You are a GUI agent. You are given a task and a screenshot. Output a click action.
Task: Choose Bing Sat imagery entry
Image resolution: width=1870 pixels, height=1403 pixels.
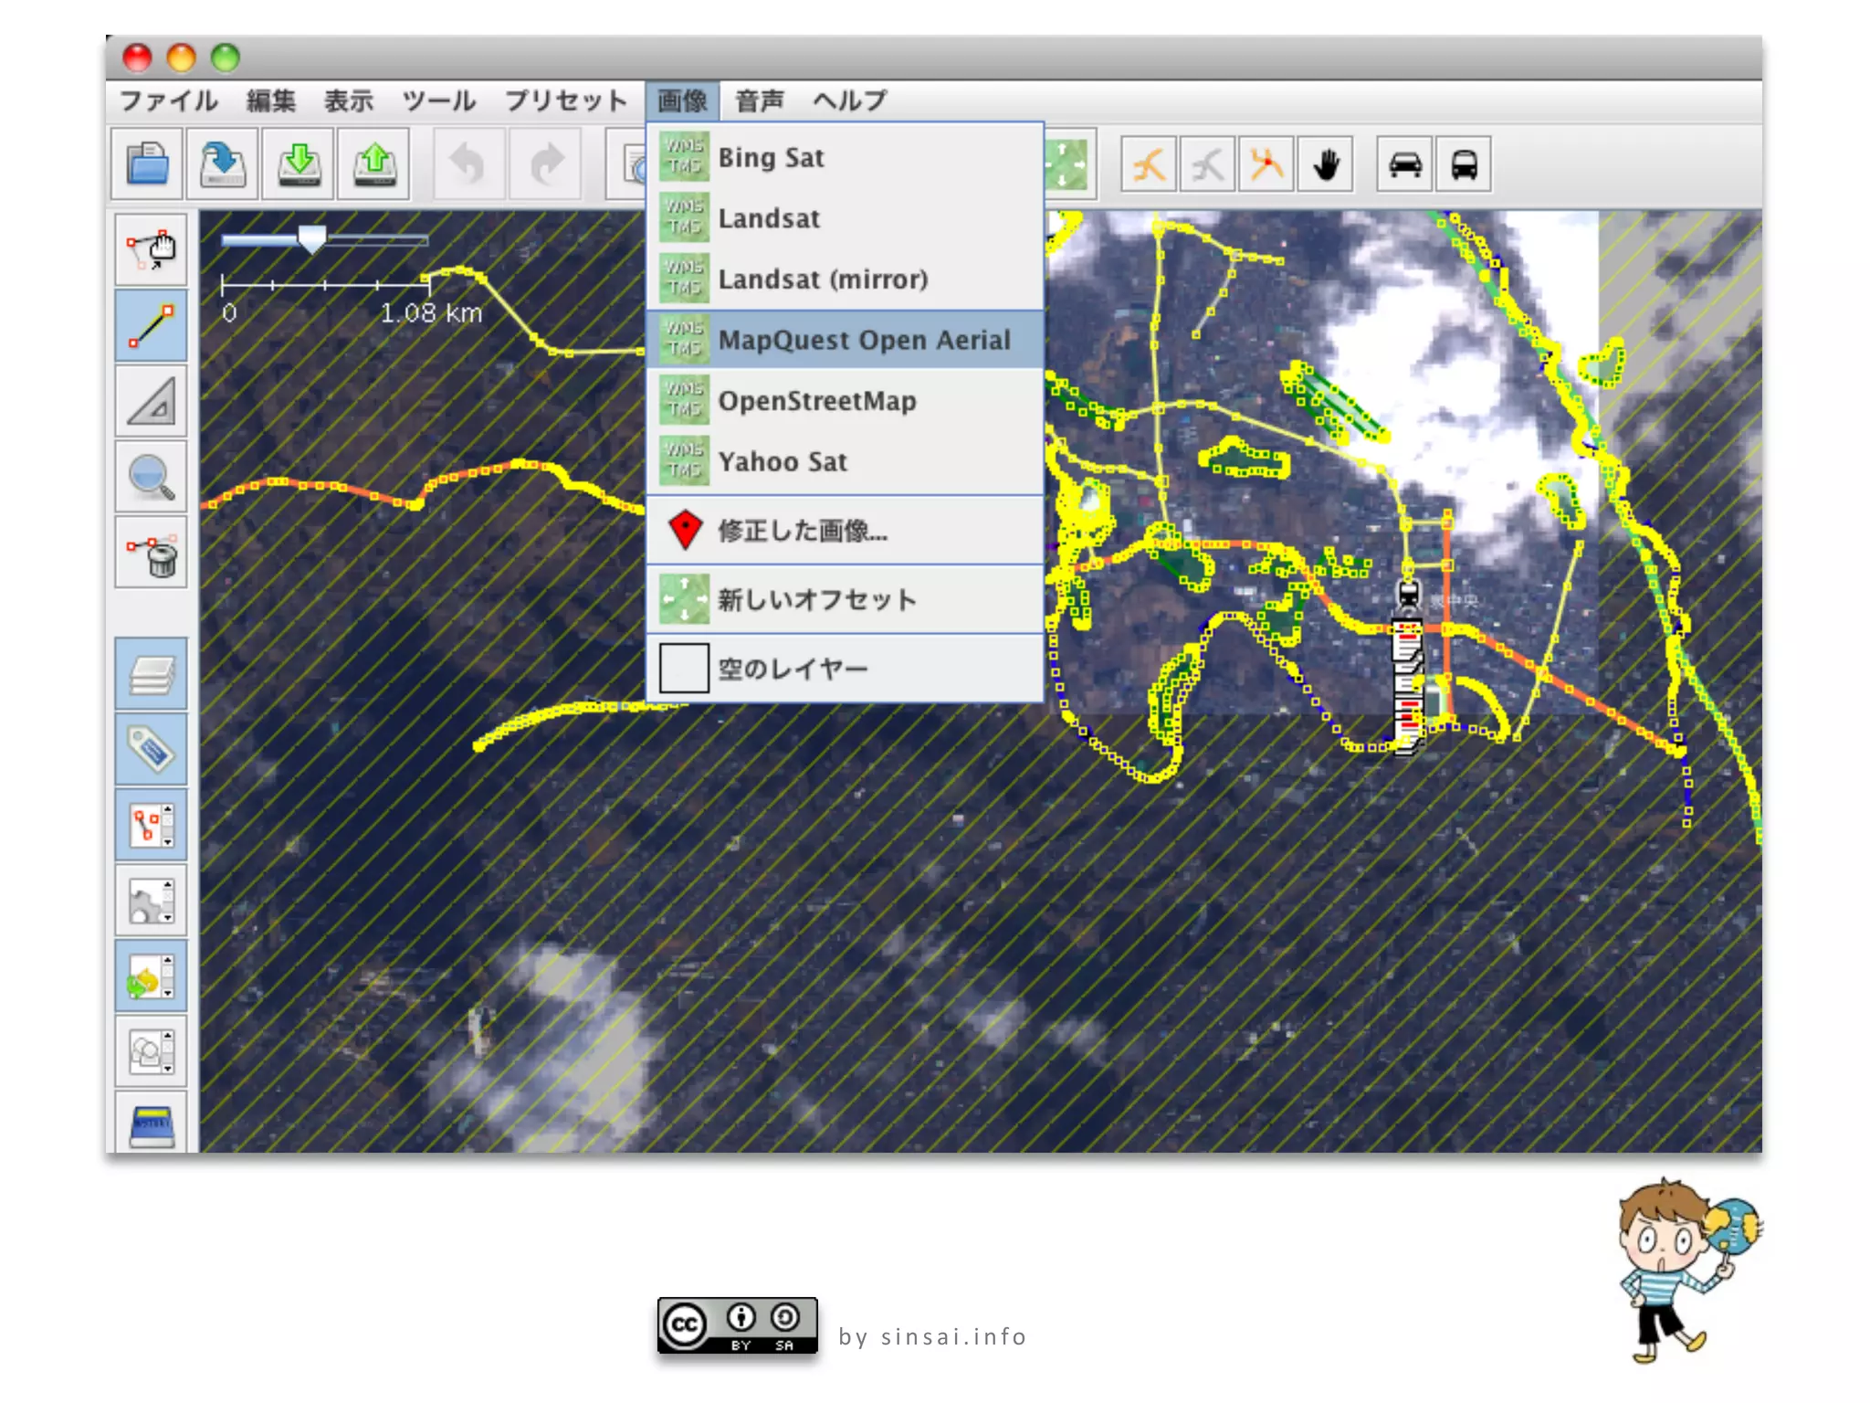point(771,157)
